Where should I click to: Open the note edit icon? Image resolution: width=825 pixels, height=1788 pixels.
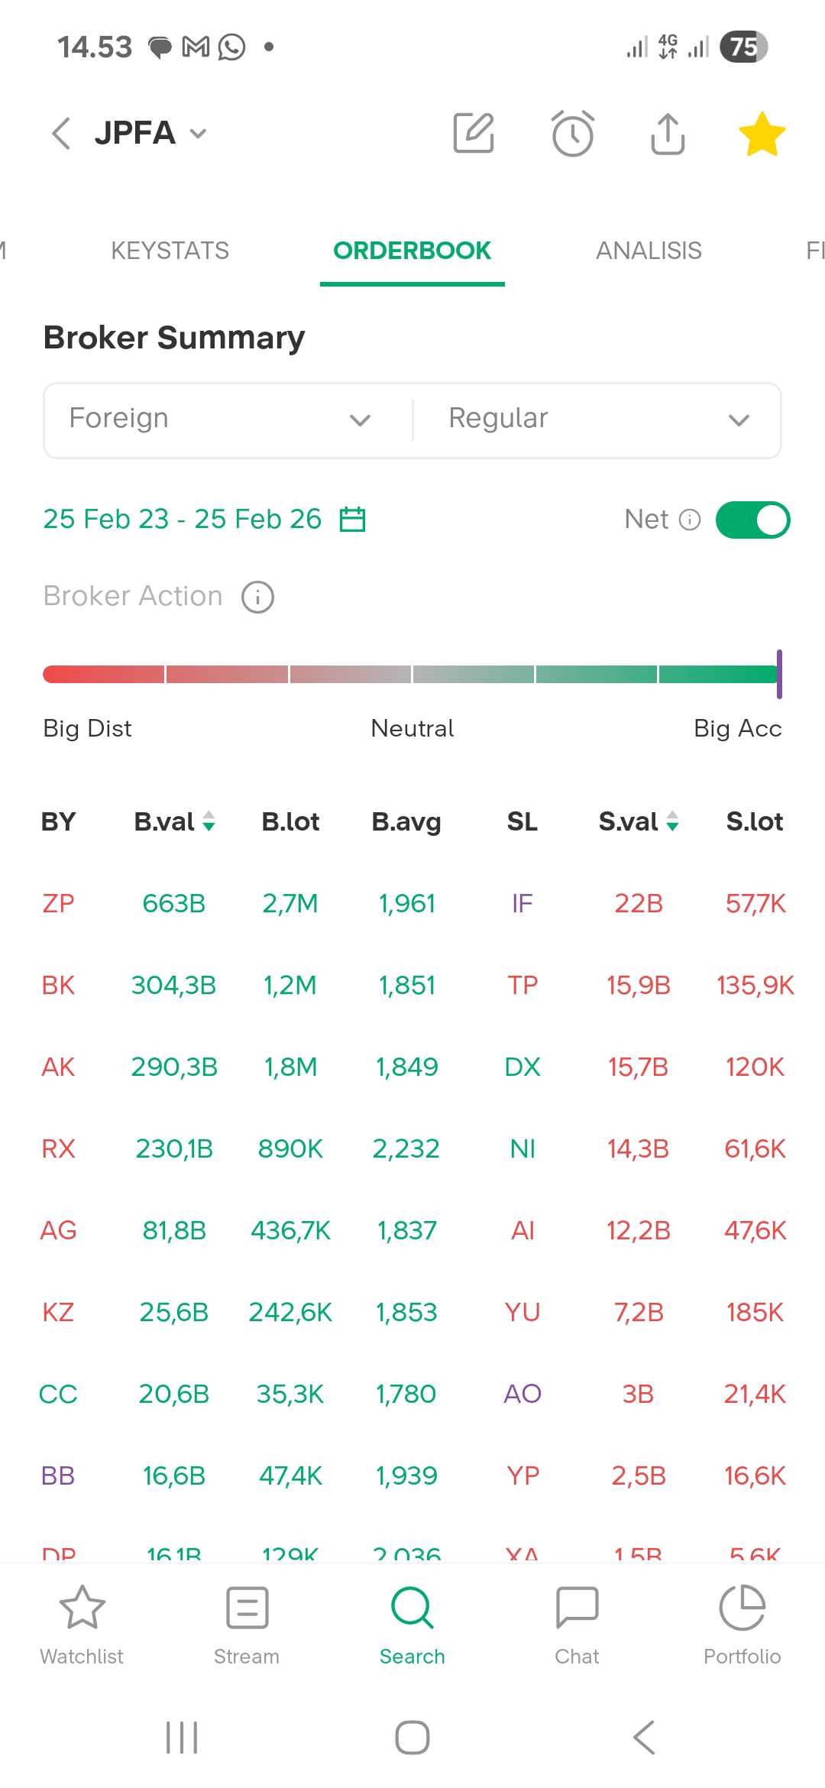(474, 134)
